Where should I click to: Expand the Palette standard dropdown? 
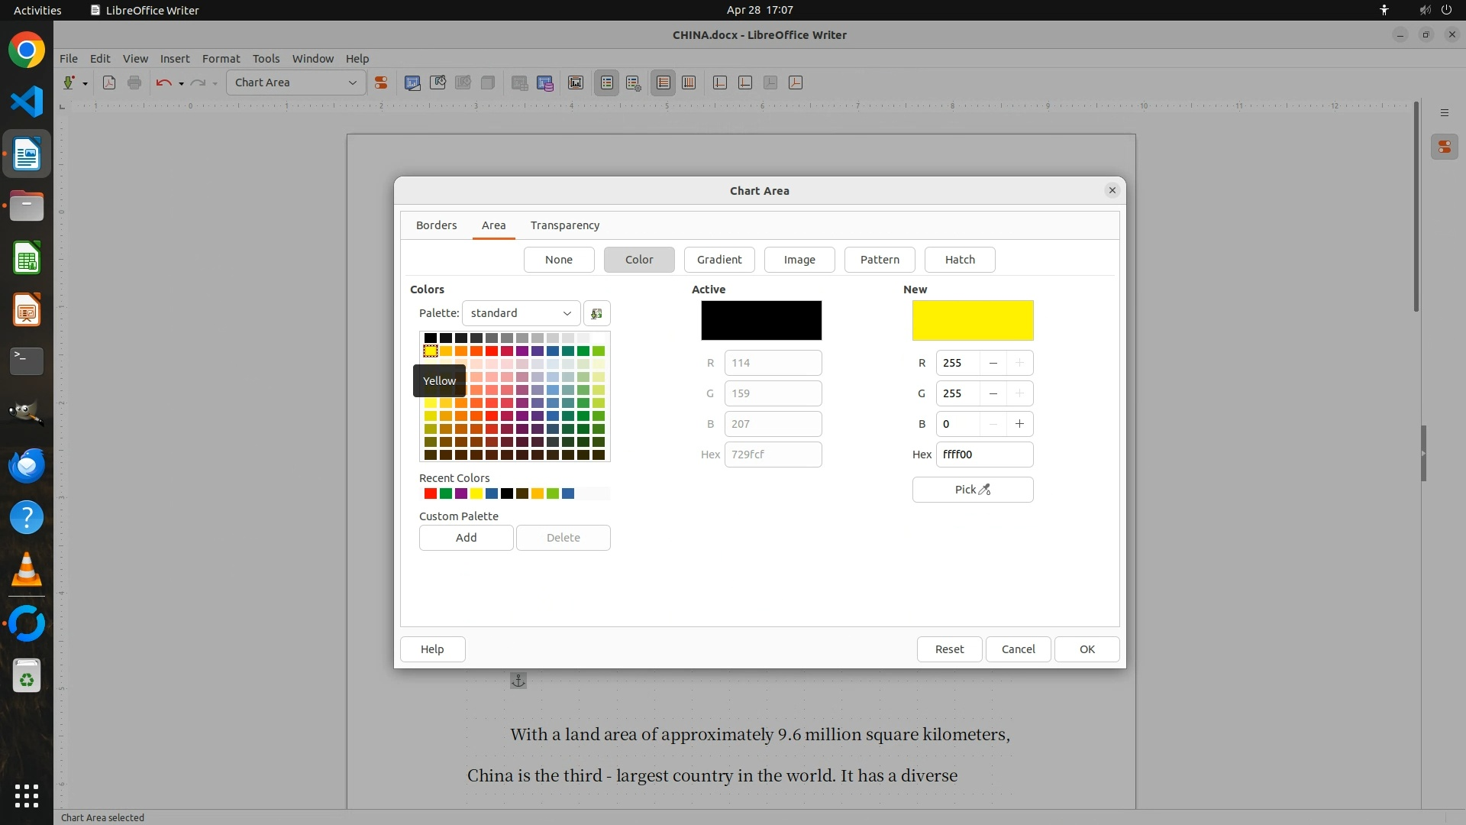click(521, 313)
